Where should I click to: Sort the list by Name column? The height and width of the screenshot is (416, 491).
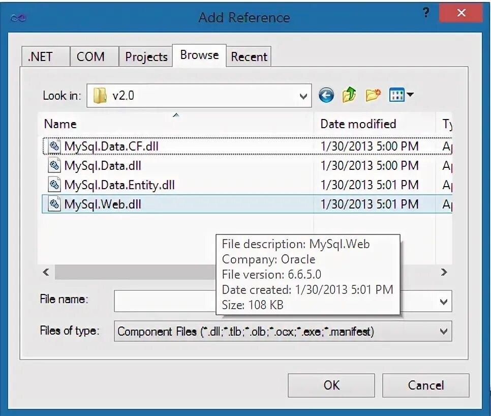(x=176, y=124)
